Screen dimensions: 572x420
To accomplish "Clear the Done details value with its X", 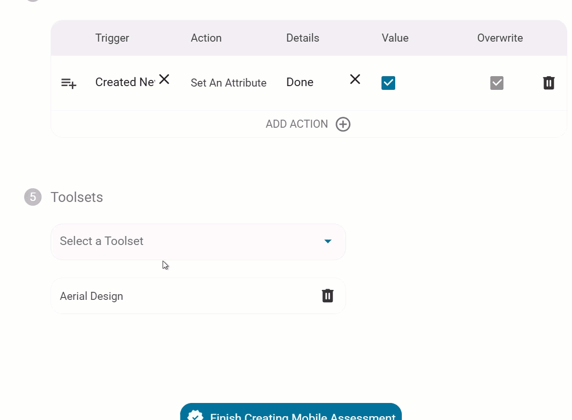I will pyautogui.click(x=355, y=79).
